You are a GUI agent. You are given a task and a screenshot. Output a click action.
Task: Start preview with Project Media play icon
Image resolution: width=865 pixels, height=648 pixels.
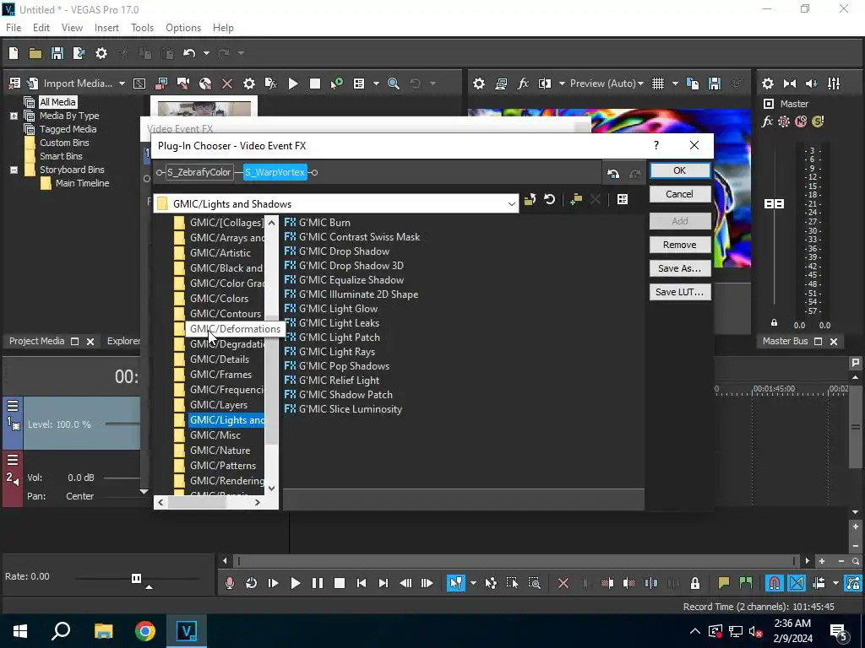pyautogui.click(x=293, y=84)
